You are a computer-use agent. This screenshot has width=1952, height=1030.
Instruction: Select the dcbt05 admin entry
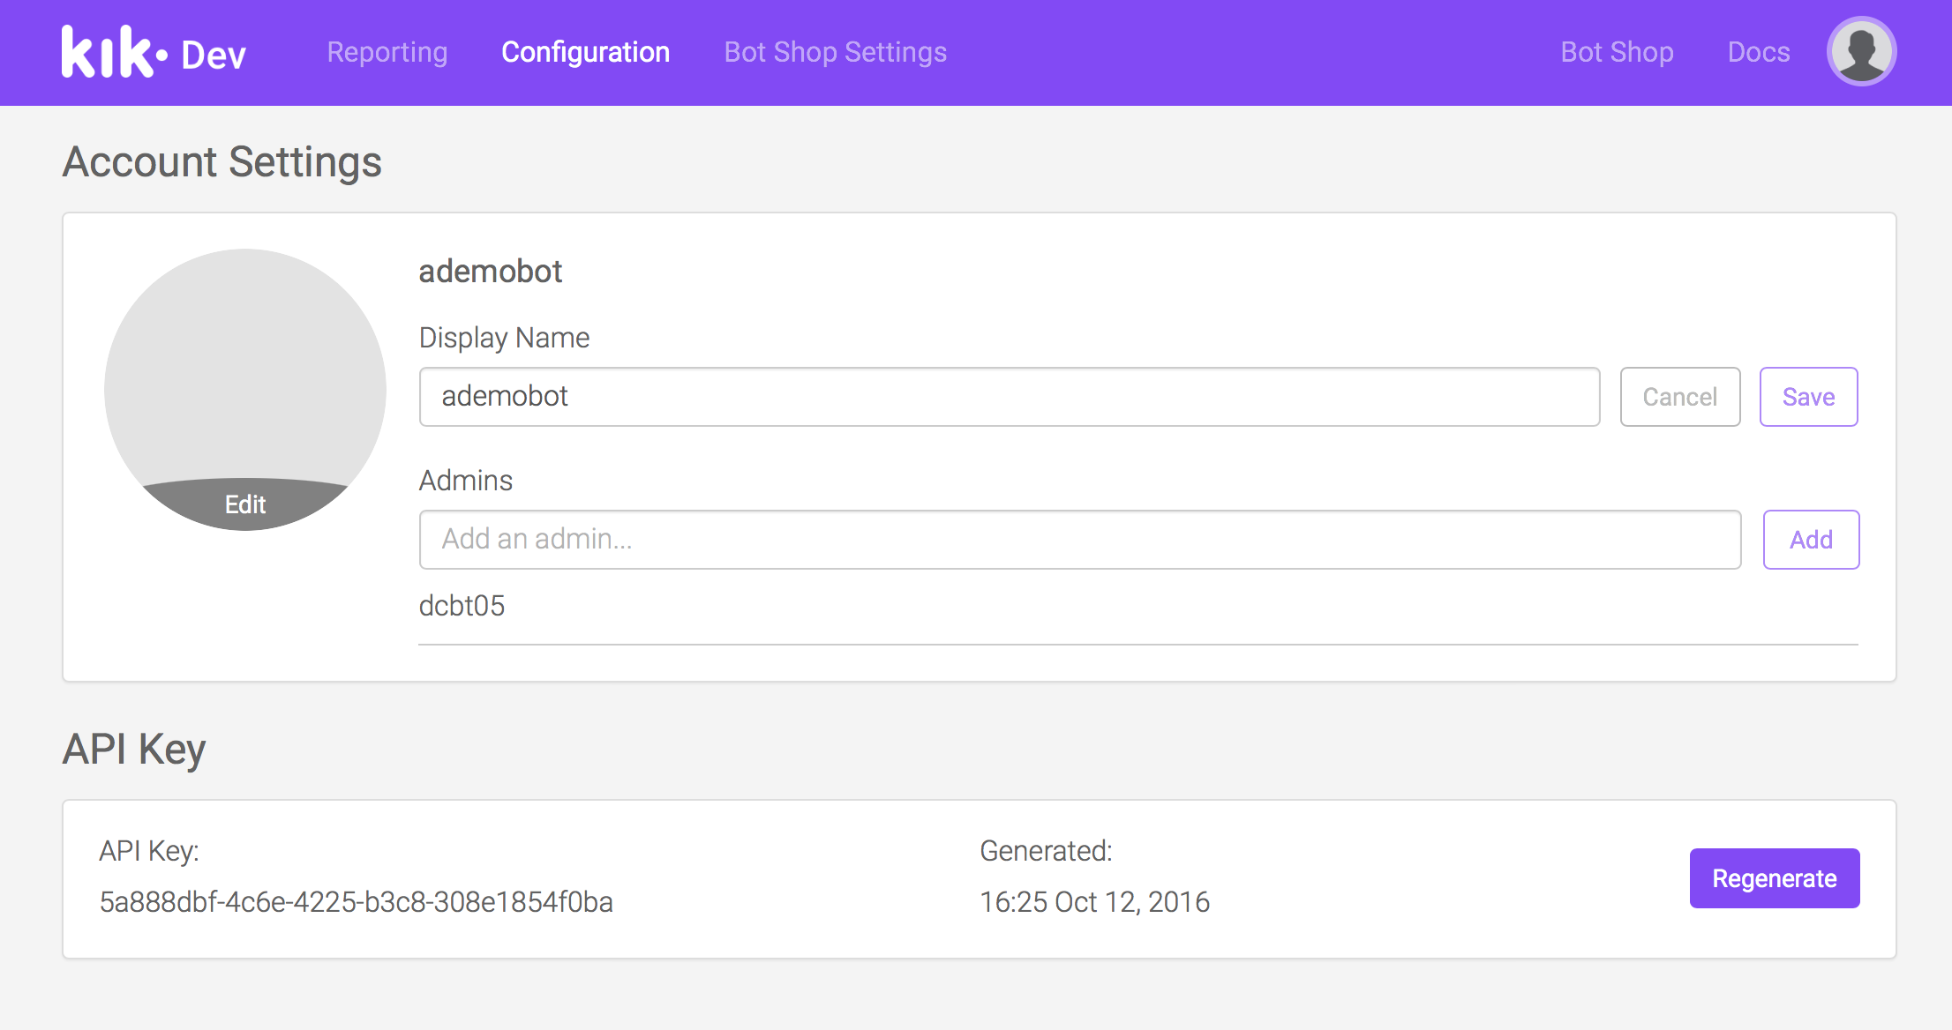pos(462,606)
